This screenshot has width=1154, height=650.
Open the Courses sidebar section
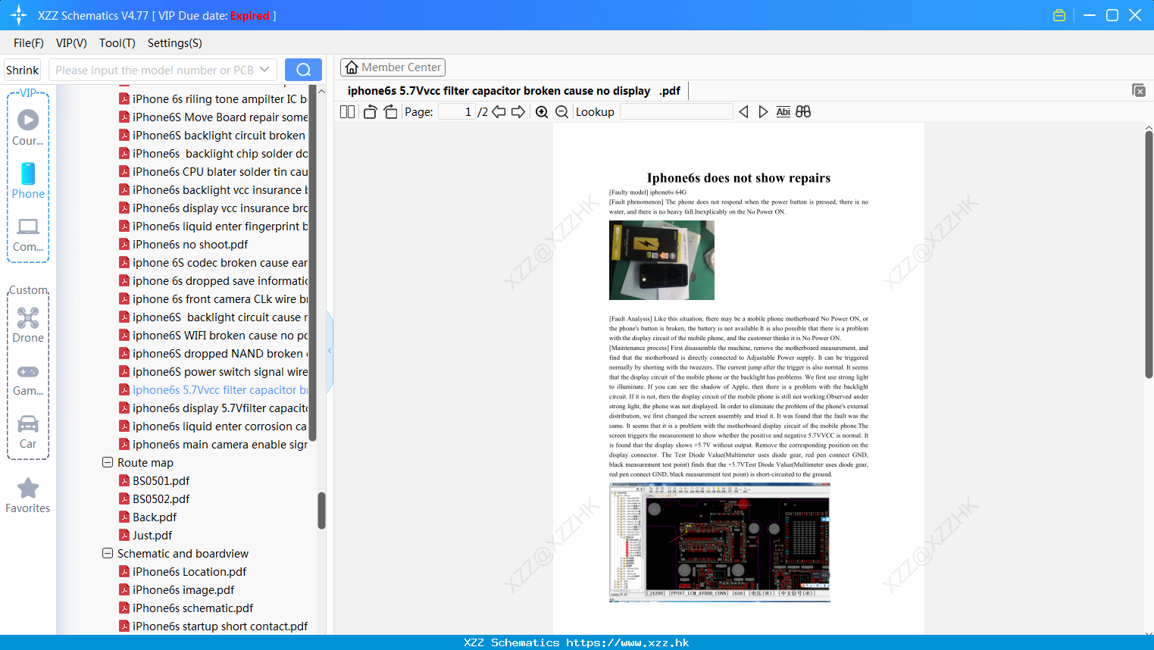(28, 127)
